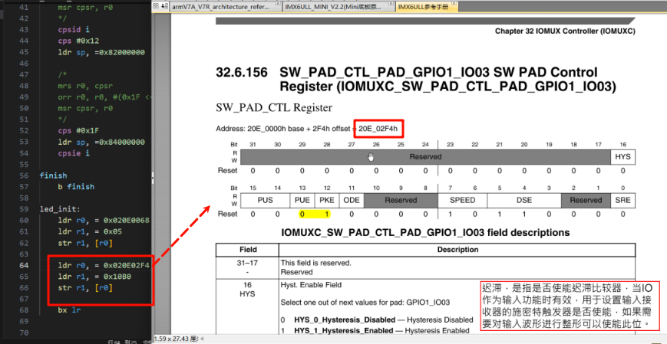
Task: Click the DSE bit field cell
Action: [524, 200]
